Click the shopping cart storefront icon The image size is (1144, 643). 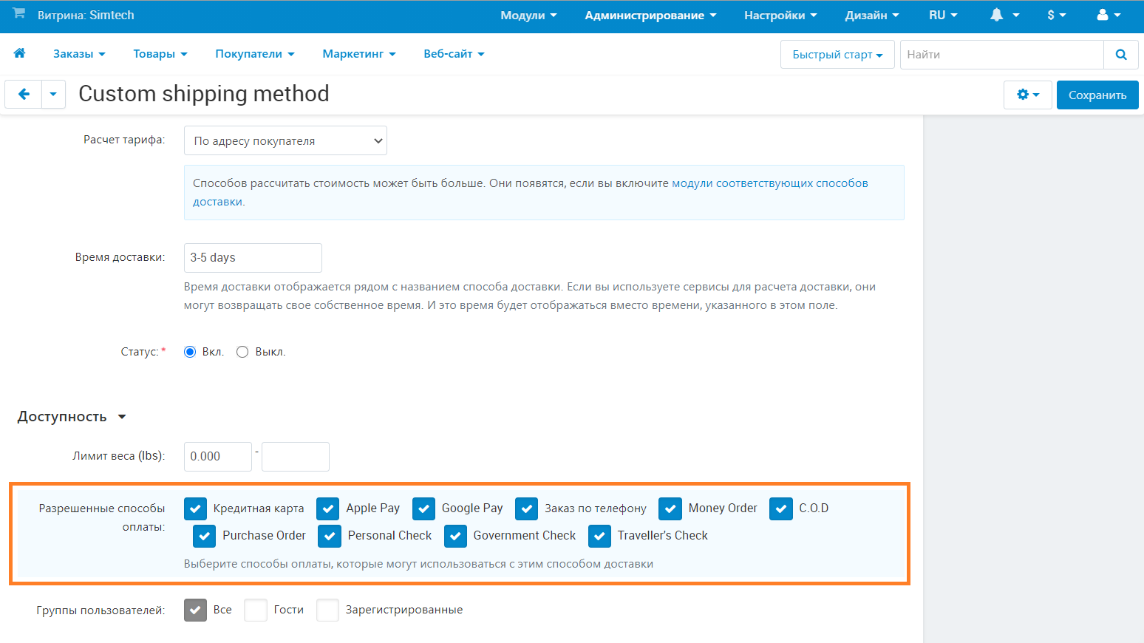(19, 14)
